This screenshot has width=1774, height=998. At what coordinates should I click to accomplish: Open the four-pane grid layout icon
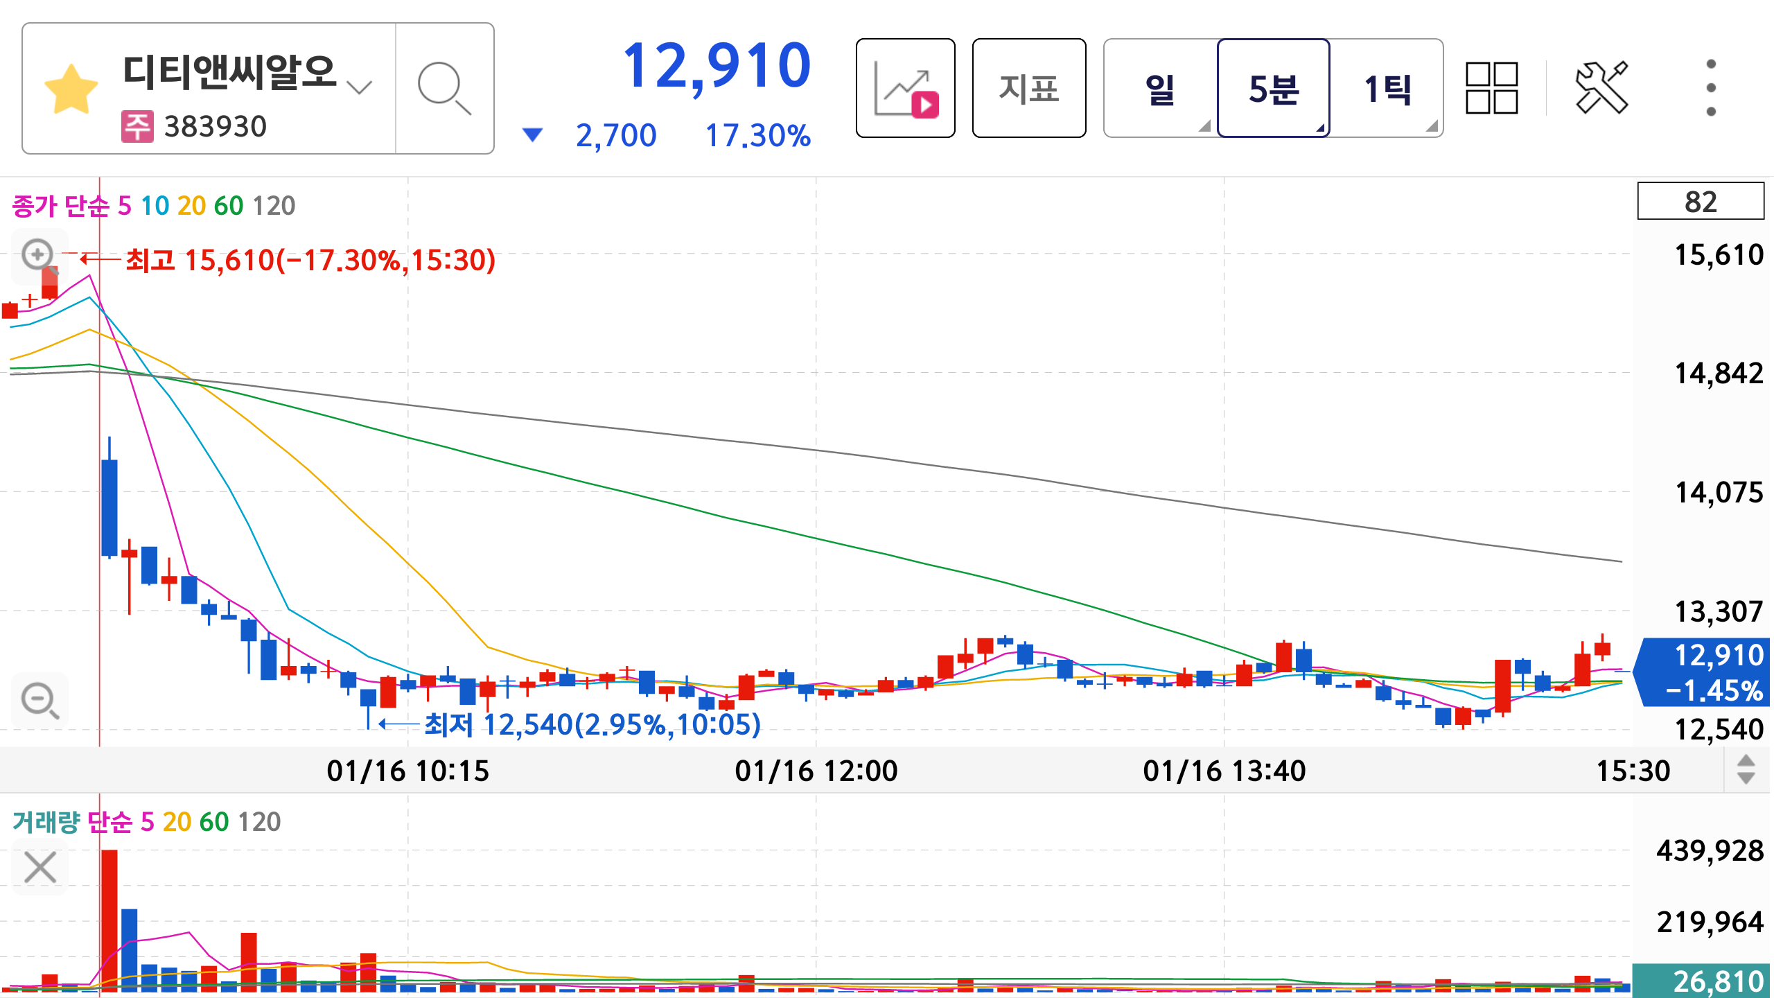pyautogui.click(x=1492, y=88)
